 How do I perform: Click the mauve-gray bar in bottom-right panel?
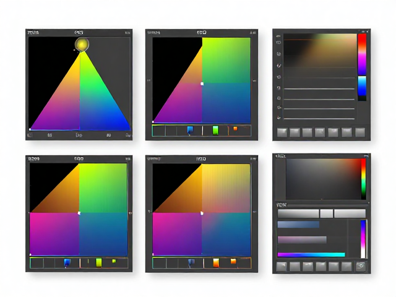pos(302,239)
